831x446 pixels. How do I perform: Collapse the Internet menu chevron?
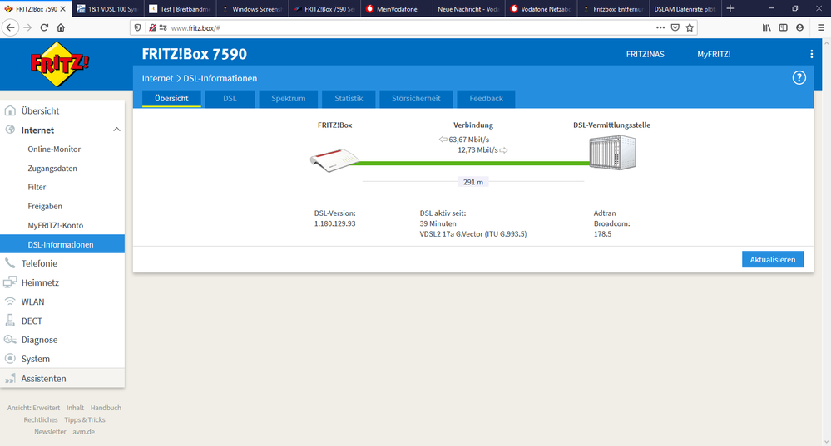[116, 130]
